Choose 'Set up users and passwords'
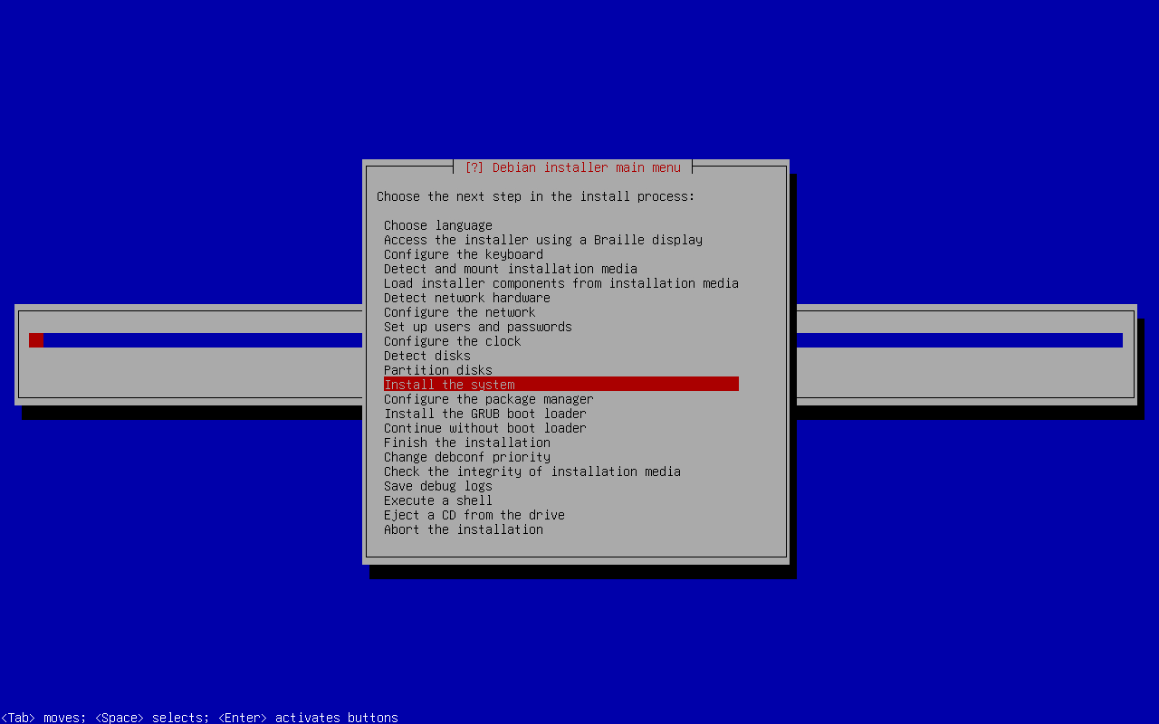 coord(477,327)
